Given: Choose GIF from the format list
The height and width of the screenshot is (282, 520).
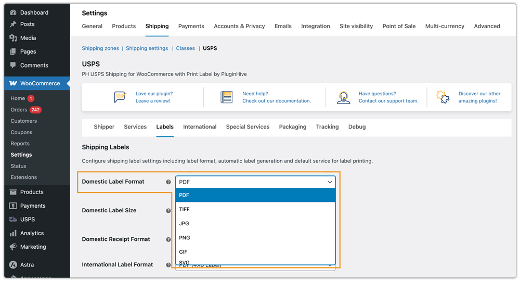Looking at the screenshot, I should point(255,252).
